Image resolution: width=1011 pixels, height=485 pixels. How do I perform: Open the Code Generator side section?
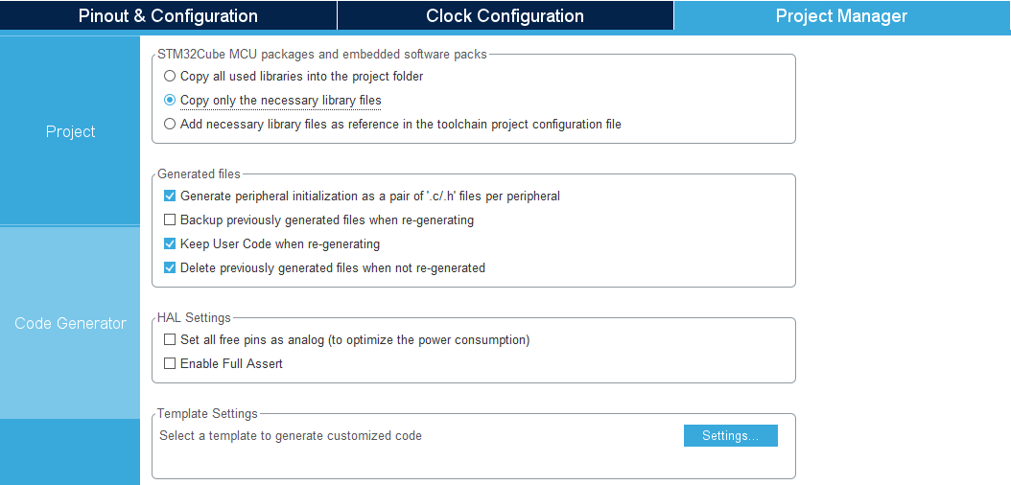[x=70, y=323]
